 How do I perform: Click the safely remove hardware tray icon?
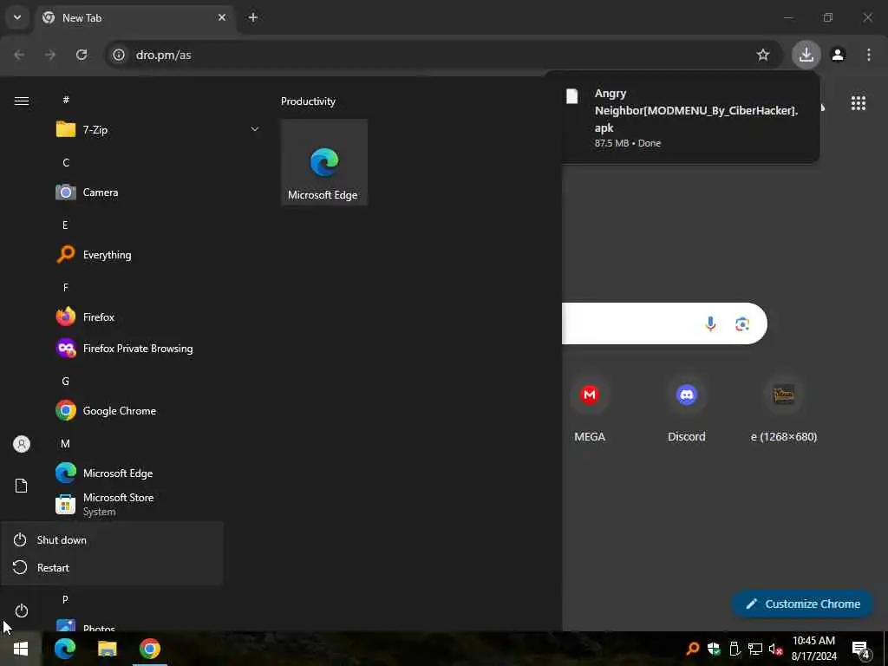coord(735,649)
